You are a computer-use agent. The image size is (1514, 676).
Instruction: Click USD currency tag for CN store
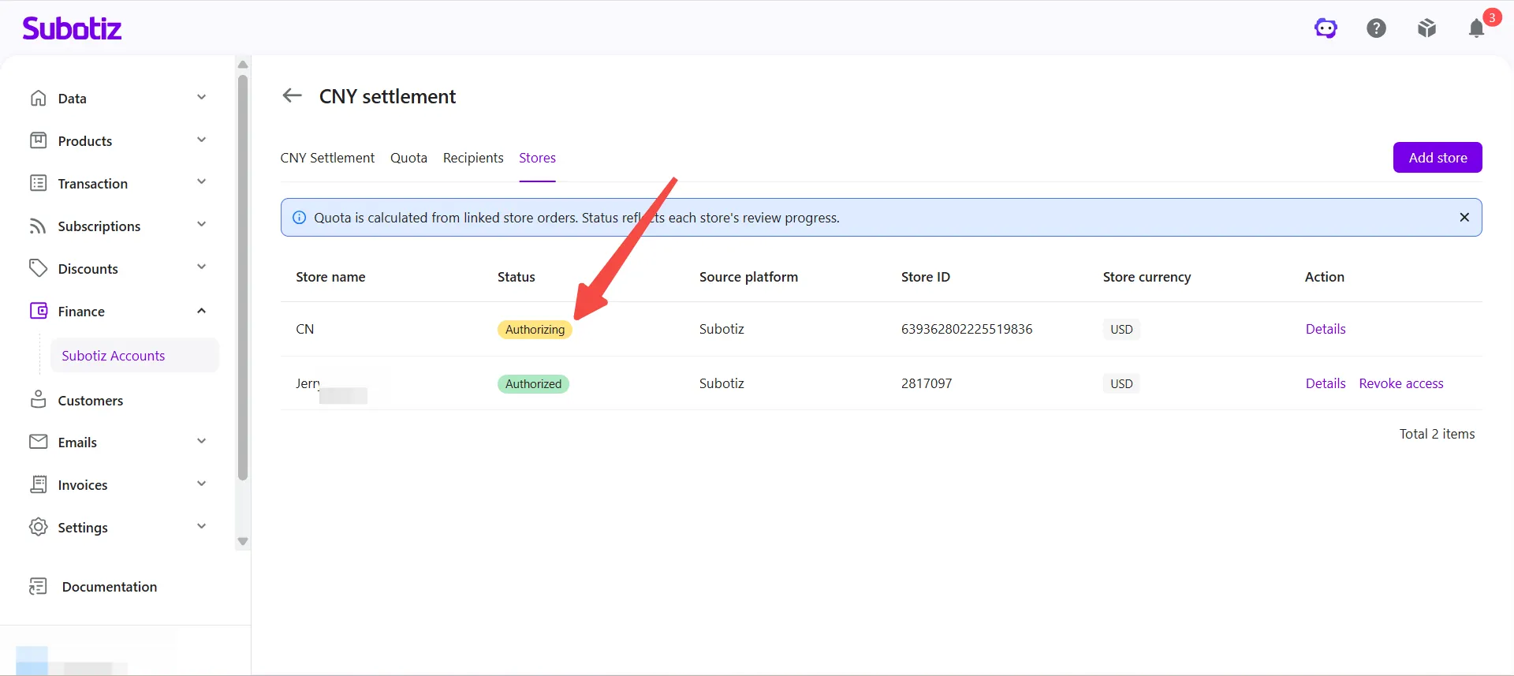coord(1121,330)
